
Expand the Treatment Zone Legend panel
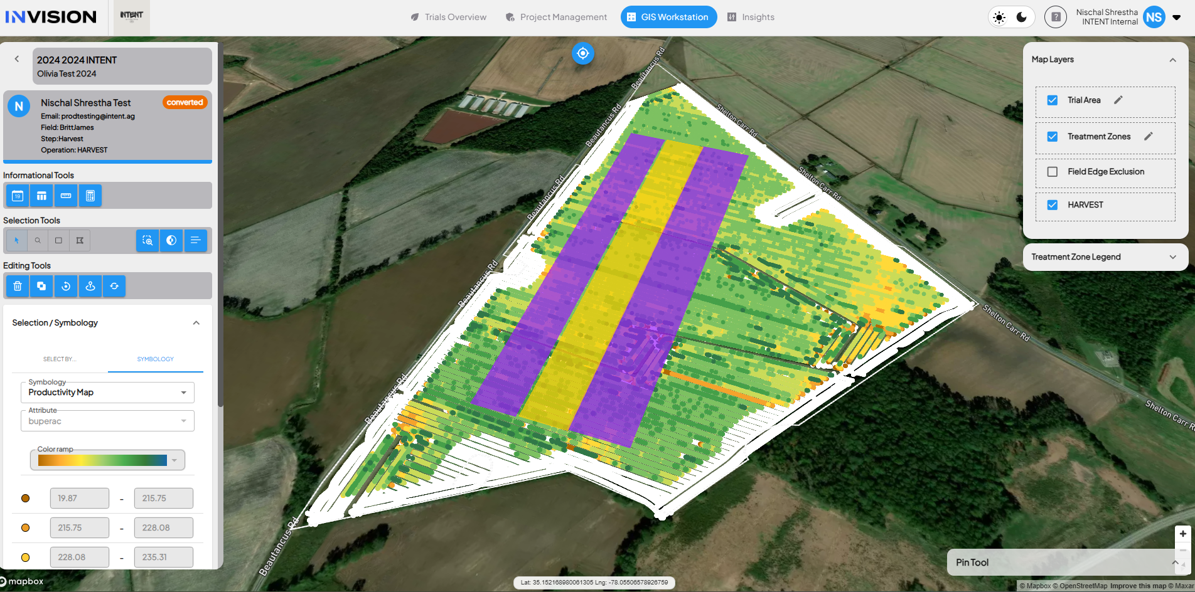pyautogui.click(x=1105, y=257)
